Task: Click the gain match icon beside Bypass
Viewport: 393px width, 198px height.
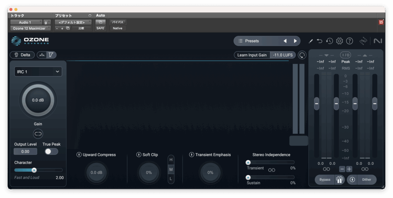Action: pyautogui.click(x=339, y=180)
